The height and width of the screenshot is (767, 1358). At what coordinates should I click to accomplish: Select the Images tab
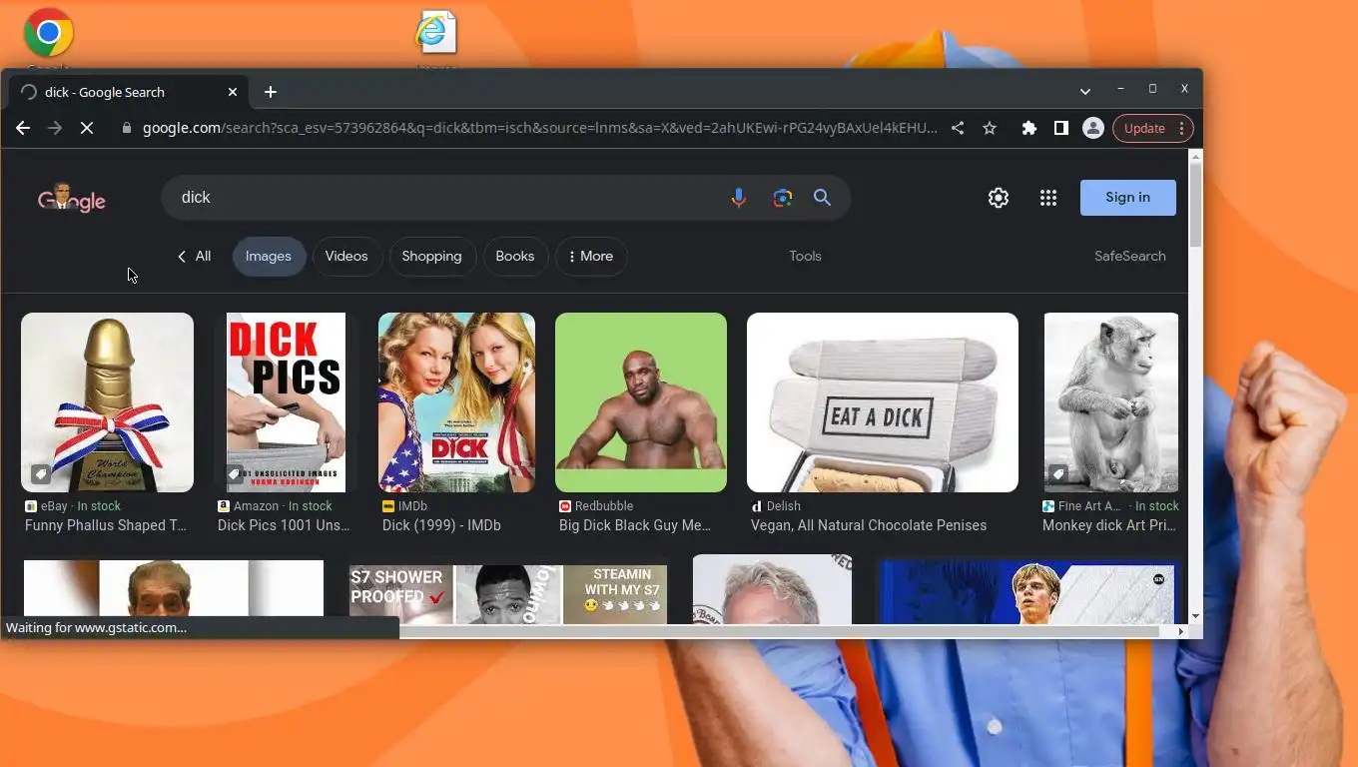(x=269, y=257)
